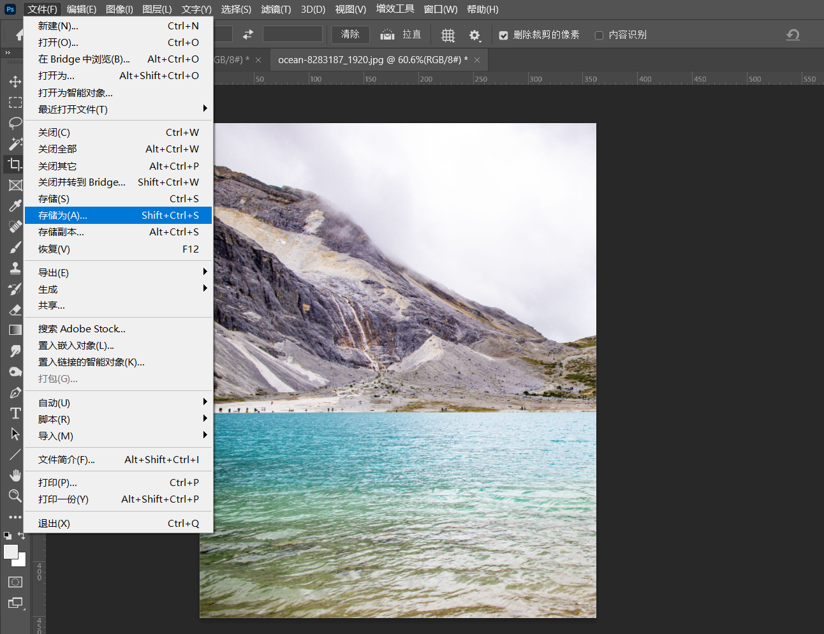The height and width of the screenshot is (634, 824).
Task: Choose 关闭全部 menu item
Action: pos(118,149)
